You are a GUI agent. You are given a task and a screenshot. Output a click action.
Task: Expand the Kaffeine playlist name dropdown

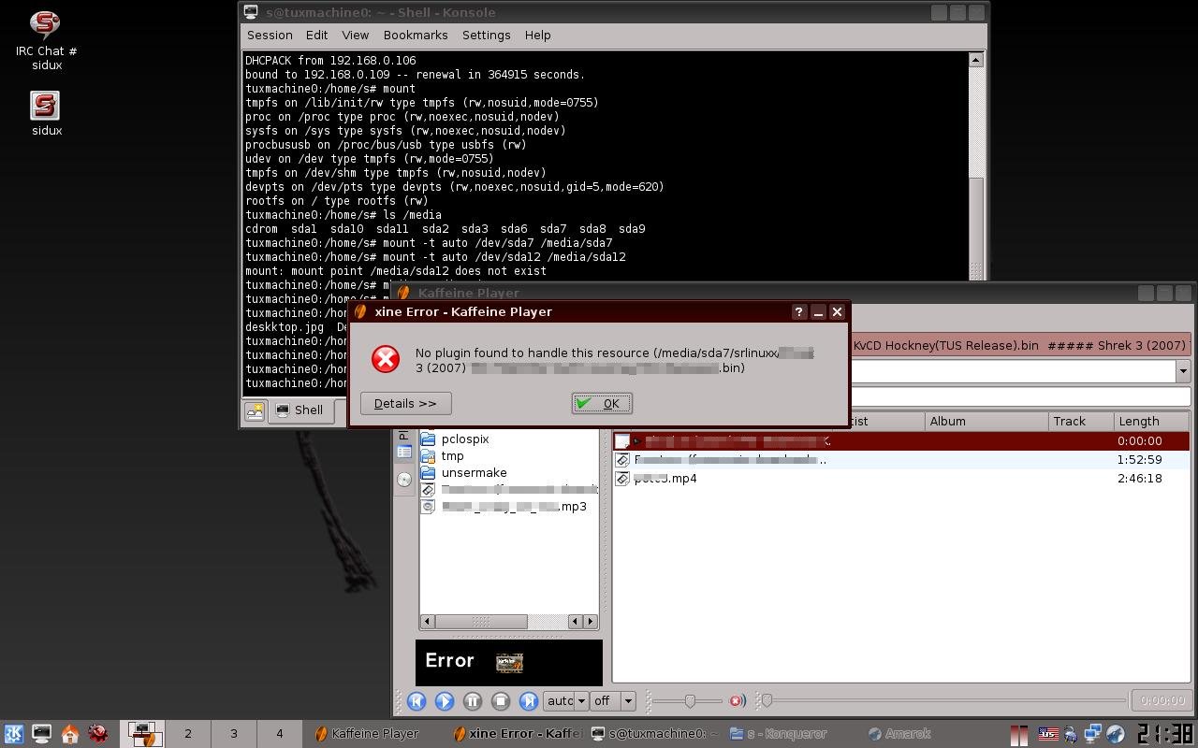tap(1183, 371)
